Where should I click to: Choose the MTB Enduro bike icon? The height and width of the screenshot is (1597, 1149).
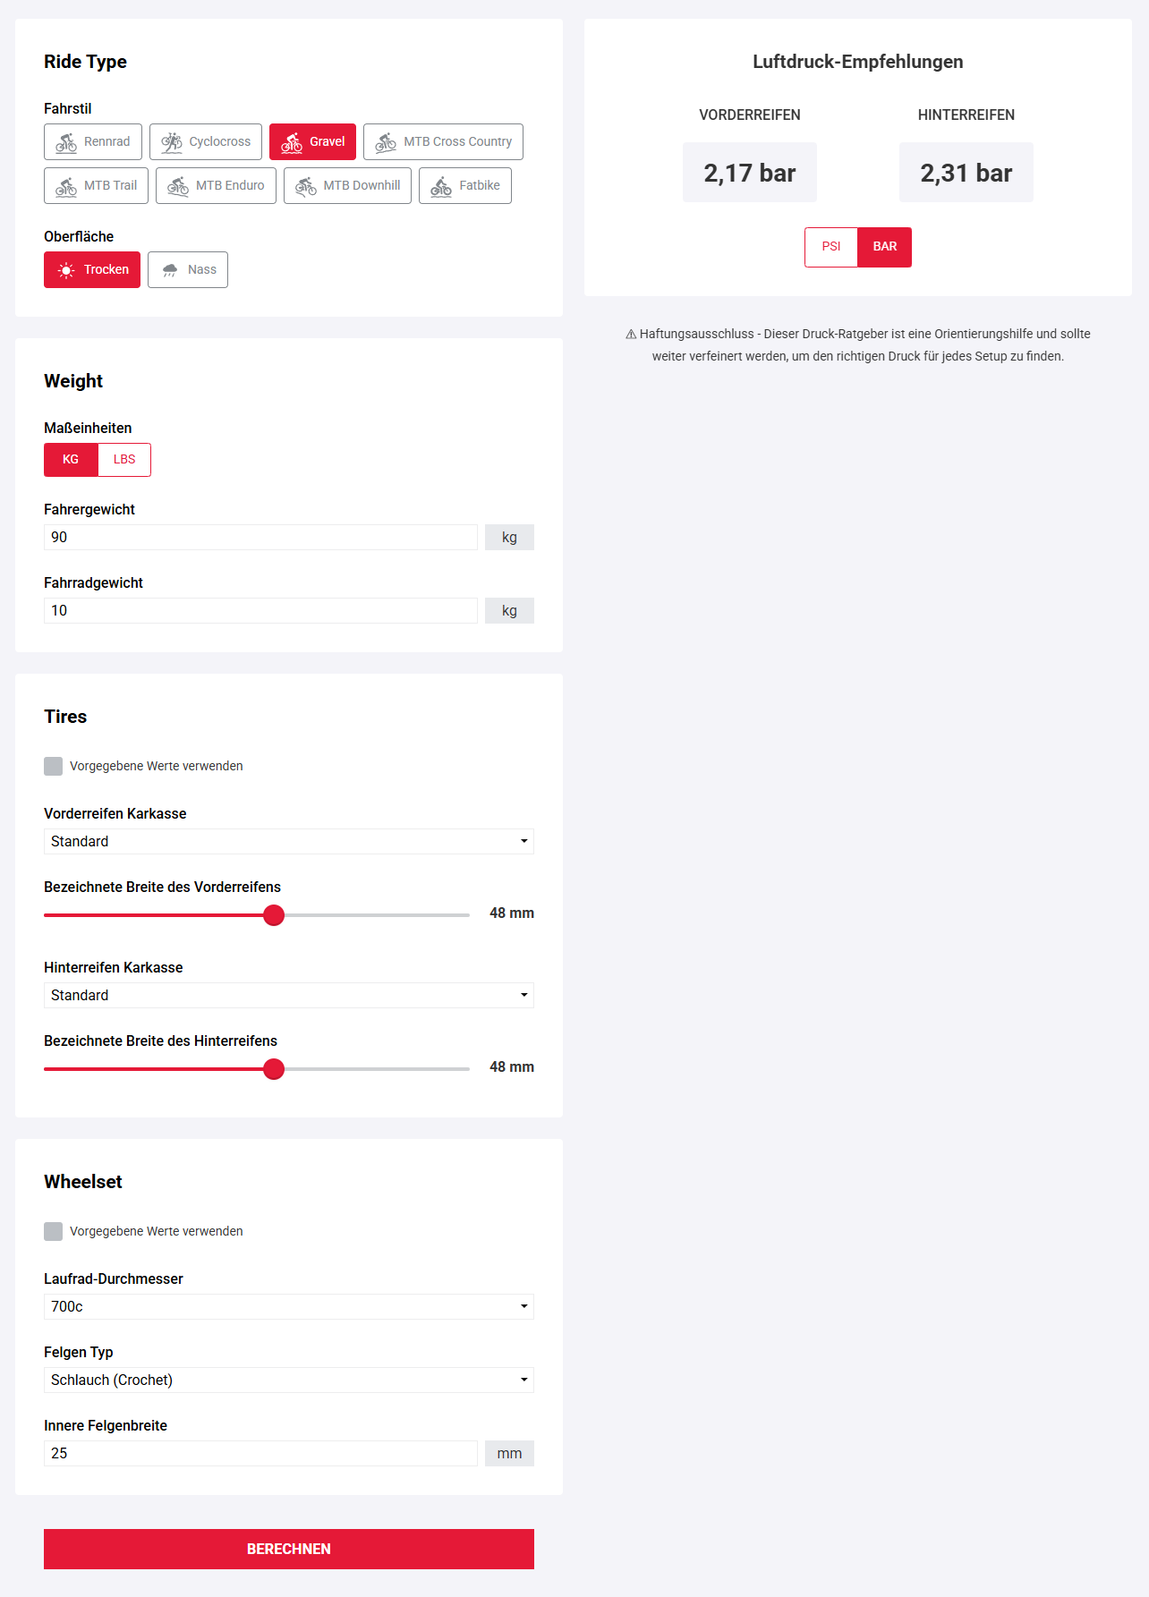(179, 186)
